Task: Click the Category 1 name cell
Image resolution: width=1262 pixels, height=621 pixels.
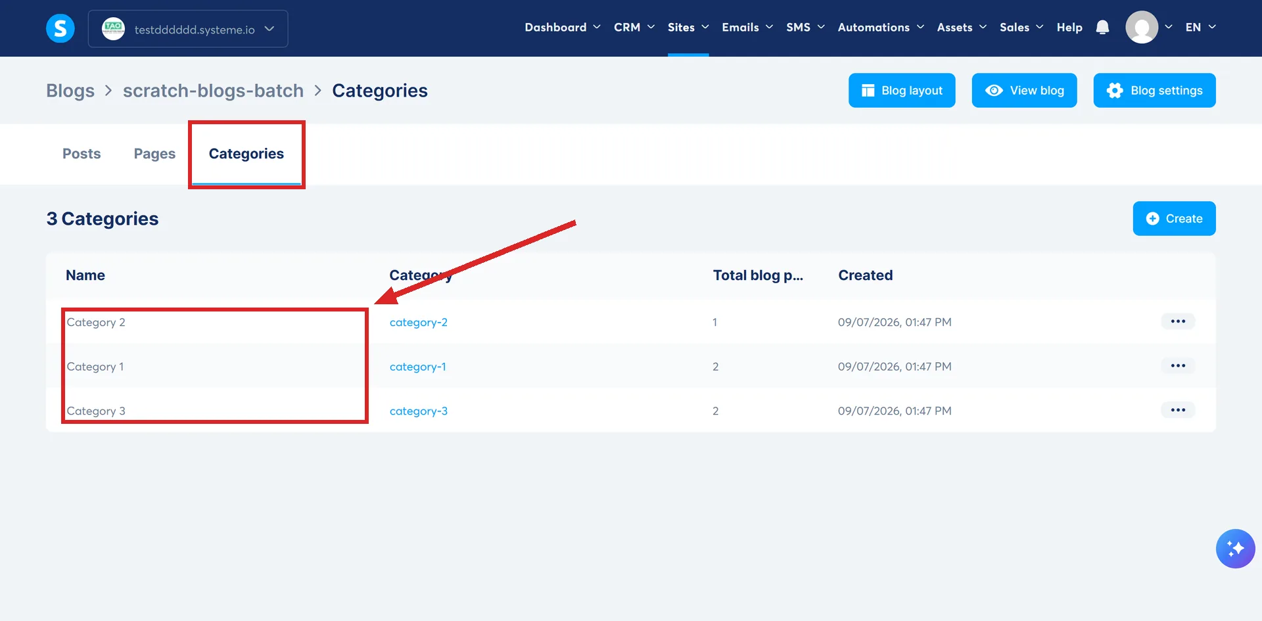Action: (95, 367)
